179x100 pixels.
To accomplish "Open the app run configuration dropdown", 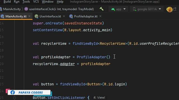I will (118, 9).
